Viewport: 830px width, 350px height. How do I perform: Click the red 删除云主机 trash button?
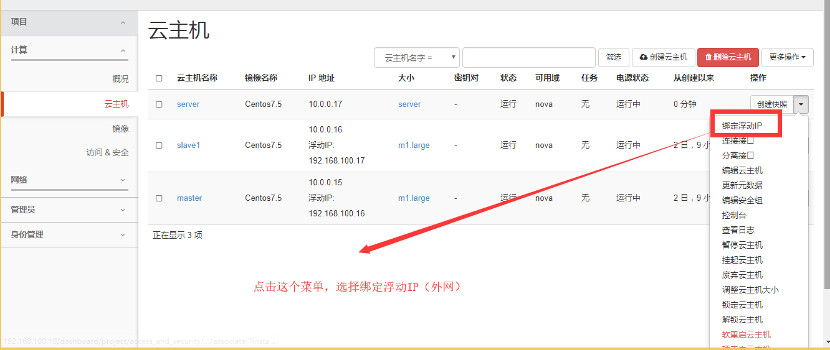728,57
